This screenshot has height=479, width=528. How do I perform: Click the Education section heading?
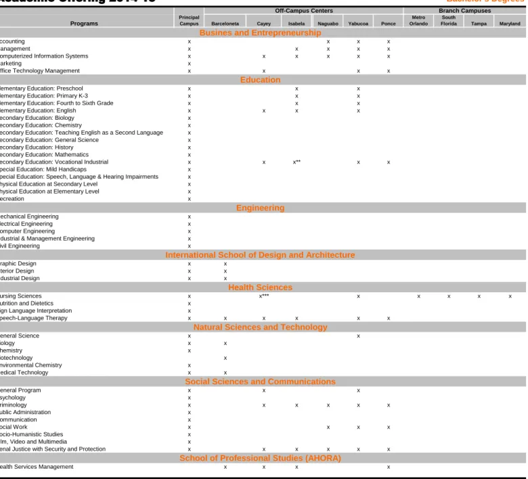tap(260, 80)
